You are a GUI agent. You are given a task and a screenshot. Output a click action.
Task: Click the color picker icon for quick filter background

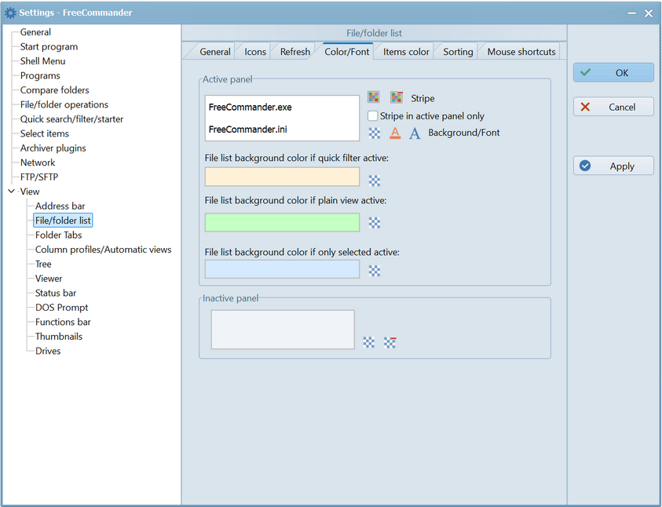coord(375,181)
